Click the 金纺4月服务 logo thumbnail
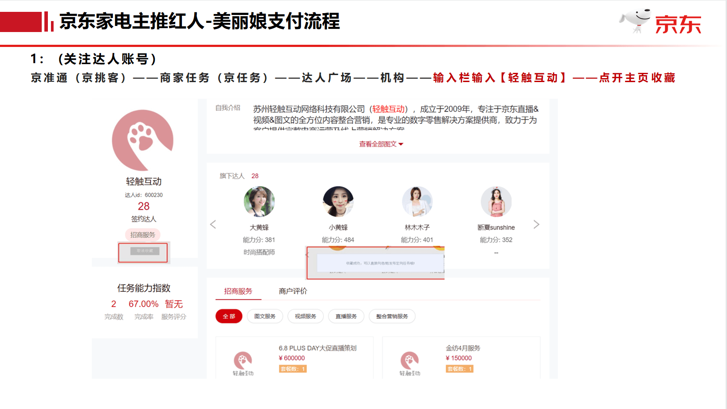This screenshot has width=727, height=409. pos(410,363)
